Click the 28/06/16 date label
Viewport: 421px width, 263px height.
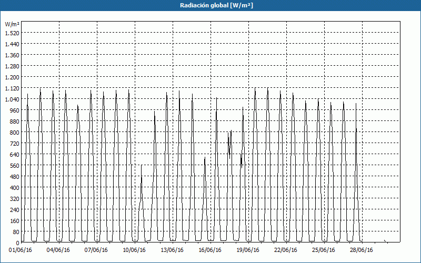tap(362, 250)
